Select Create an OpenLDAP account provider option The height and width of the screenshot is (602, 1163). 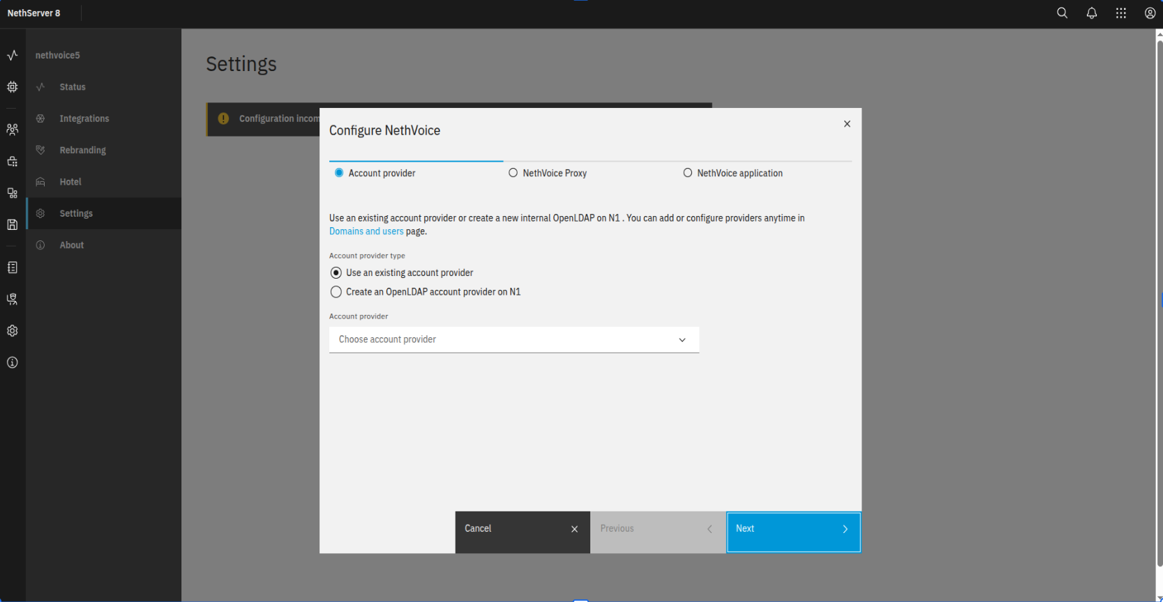[x=336, y=292]
